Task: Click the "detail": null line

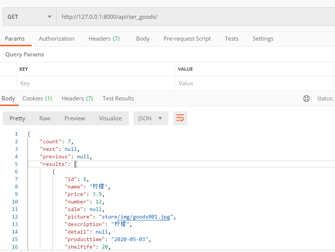Action: (88, 232)
